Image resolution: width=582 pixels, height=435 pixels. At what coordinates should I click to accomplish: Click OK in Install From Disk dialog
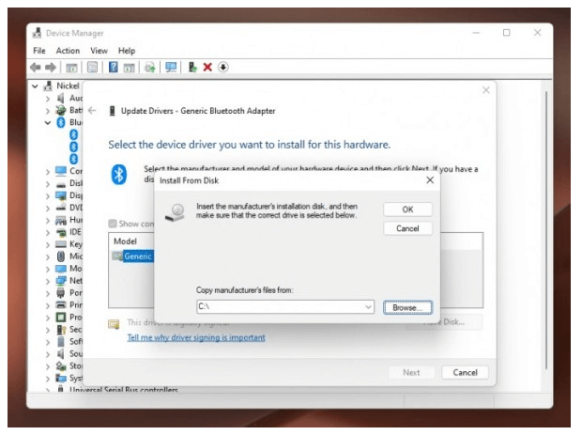tap(407, 210)
